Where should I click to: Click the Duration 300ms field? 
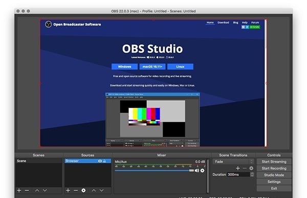(x=238, y=174)
